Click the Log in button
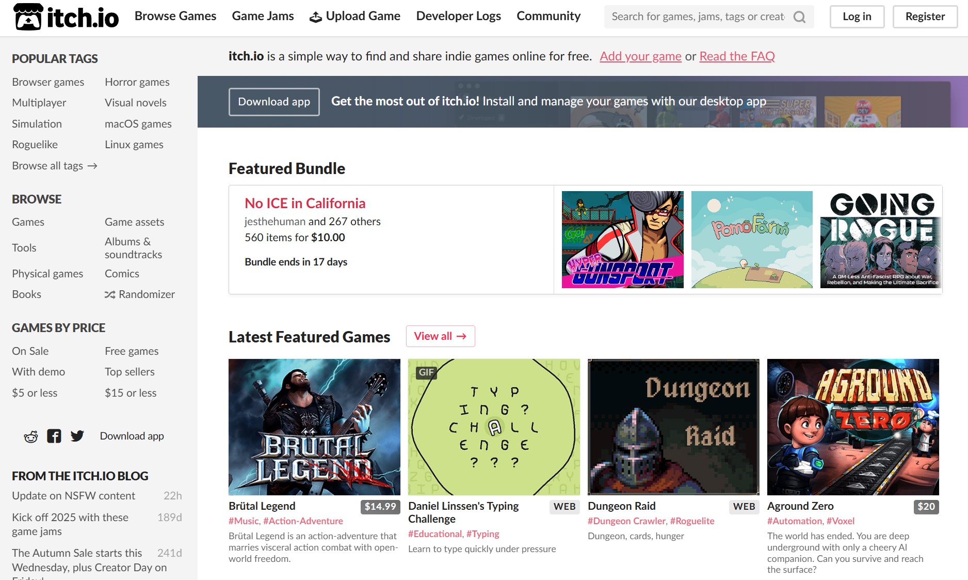The width and height of the screenshot is (968, 580). click(857, 17)
